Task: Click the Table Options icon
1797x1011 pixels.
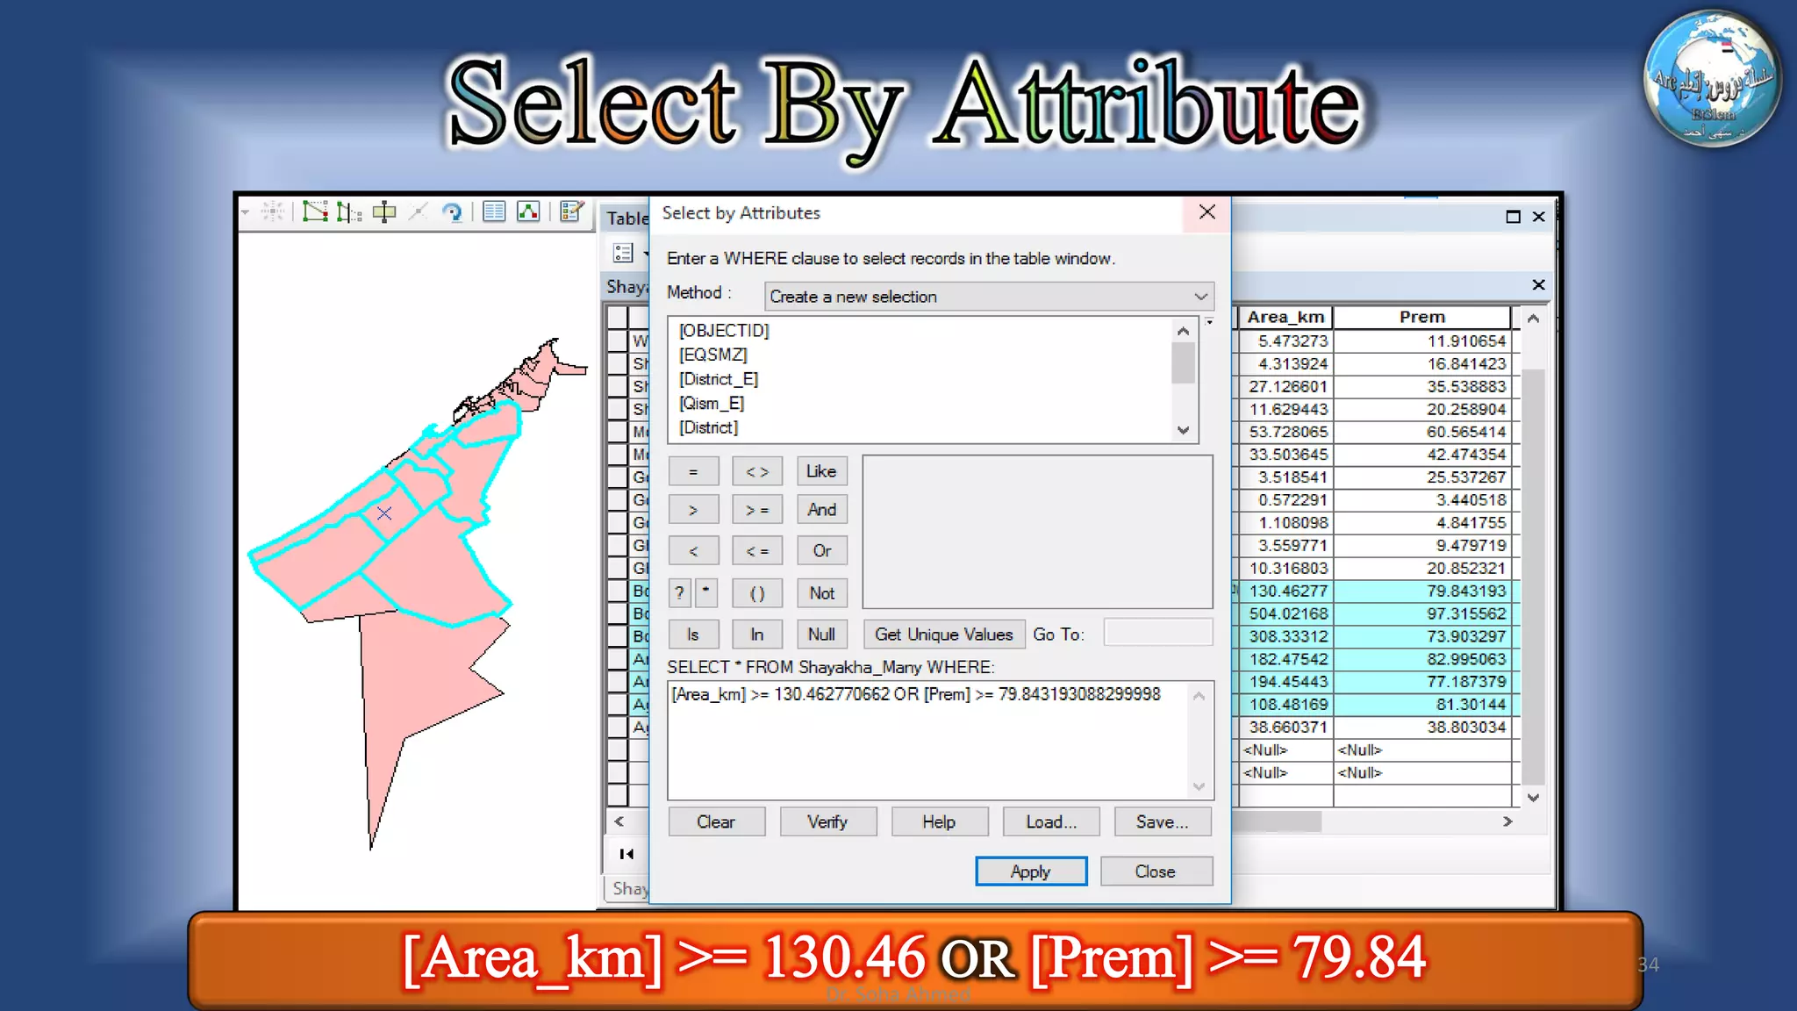Action: coord(624,253)
